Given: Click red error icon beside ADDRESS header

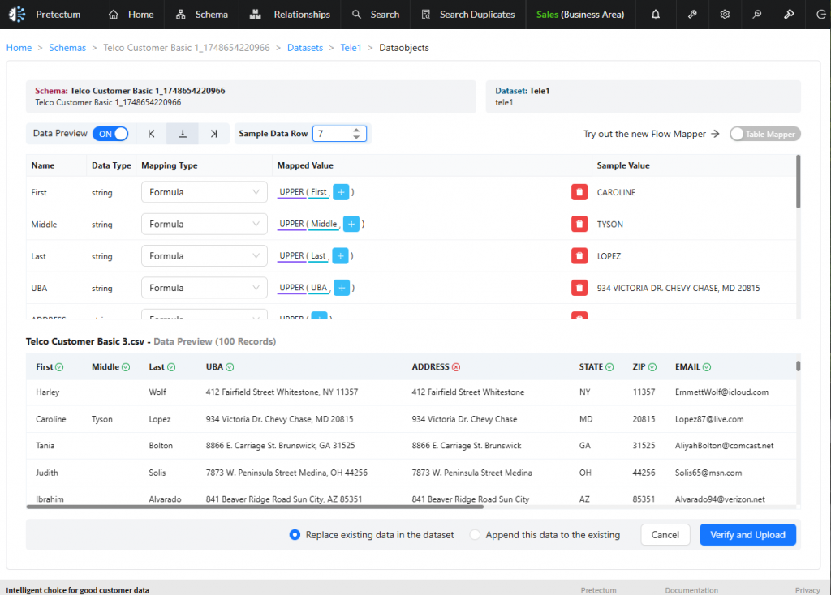Looking at the screenshot, I should click(x=456, y=367).
